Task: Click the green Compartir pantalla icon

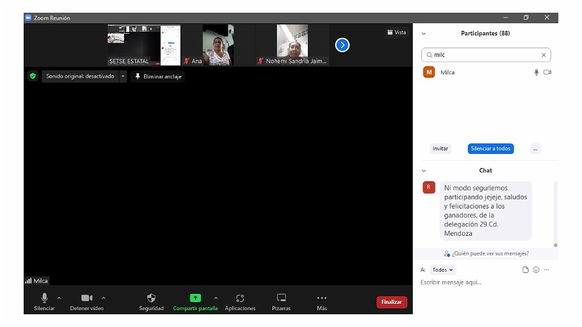Action: coord(196,298)
